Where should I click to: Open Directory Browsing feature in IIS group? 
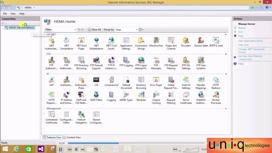coord(141,83)
